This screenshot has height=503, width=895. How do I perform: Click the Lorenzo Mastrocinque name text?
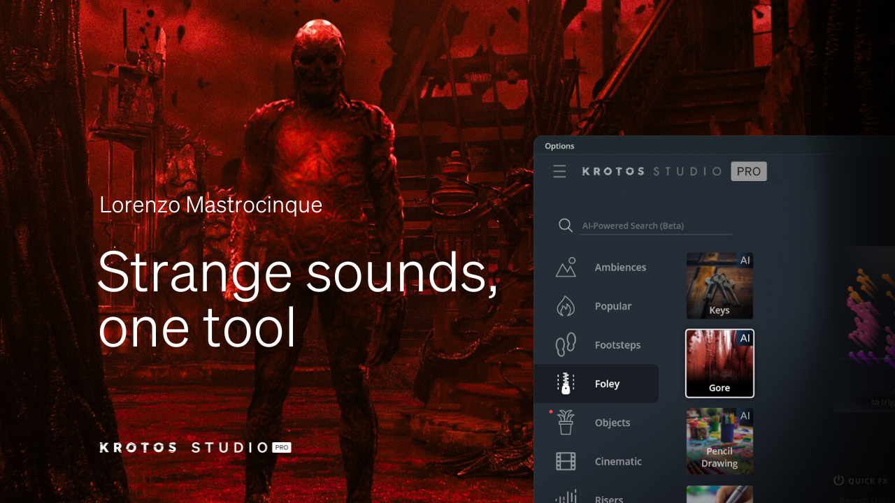click(x=210, y=205)
